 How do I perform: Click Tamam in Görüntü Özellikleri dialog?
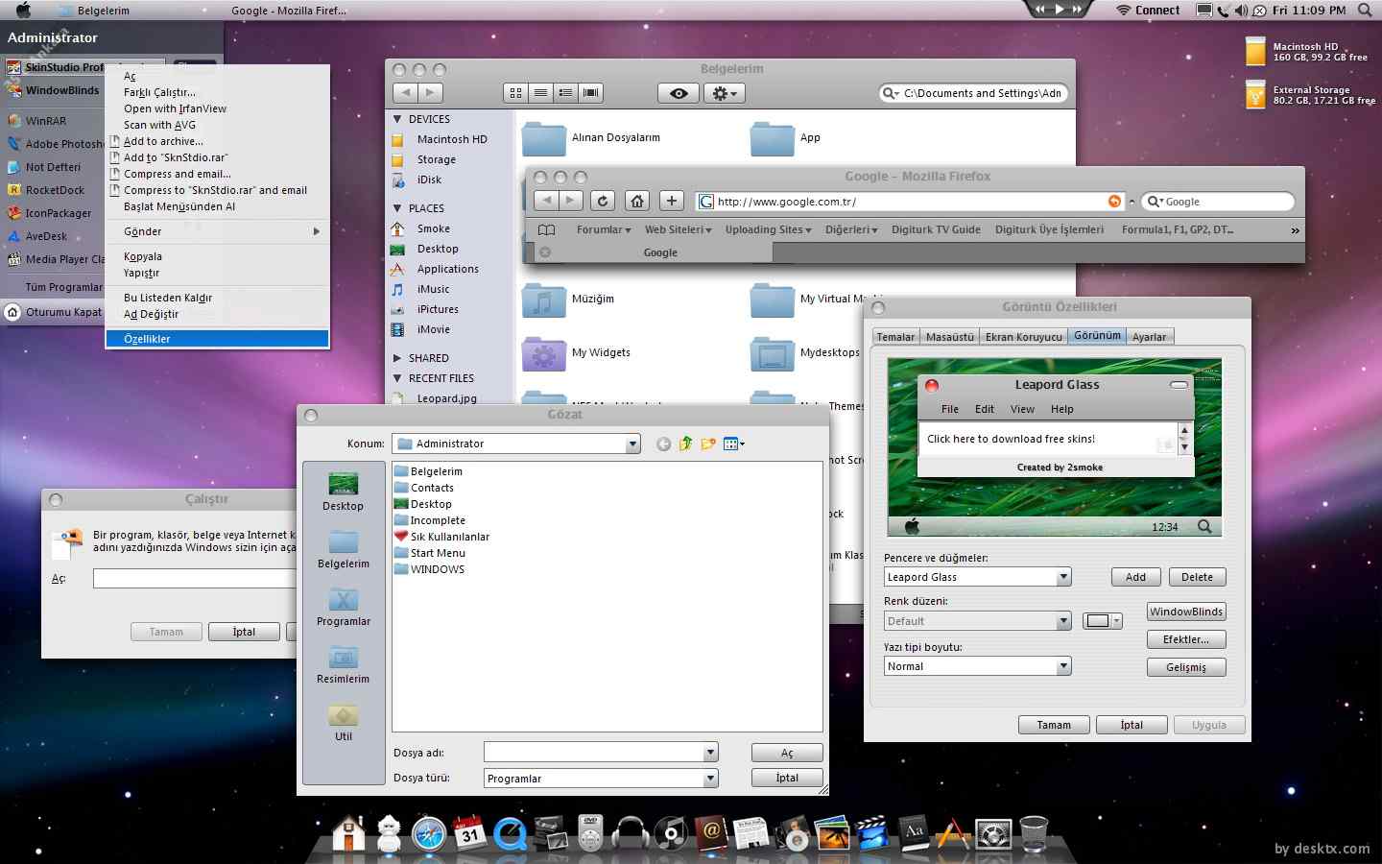point(1054,725)
